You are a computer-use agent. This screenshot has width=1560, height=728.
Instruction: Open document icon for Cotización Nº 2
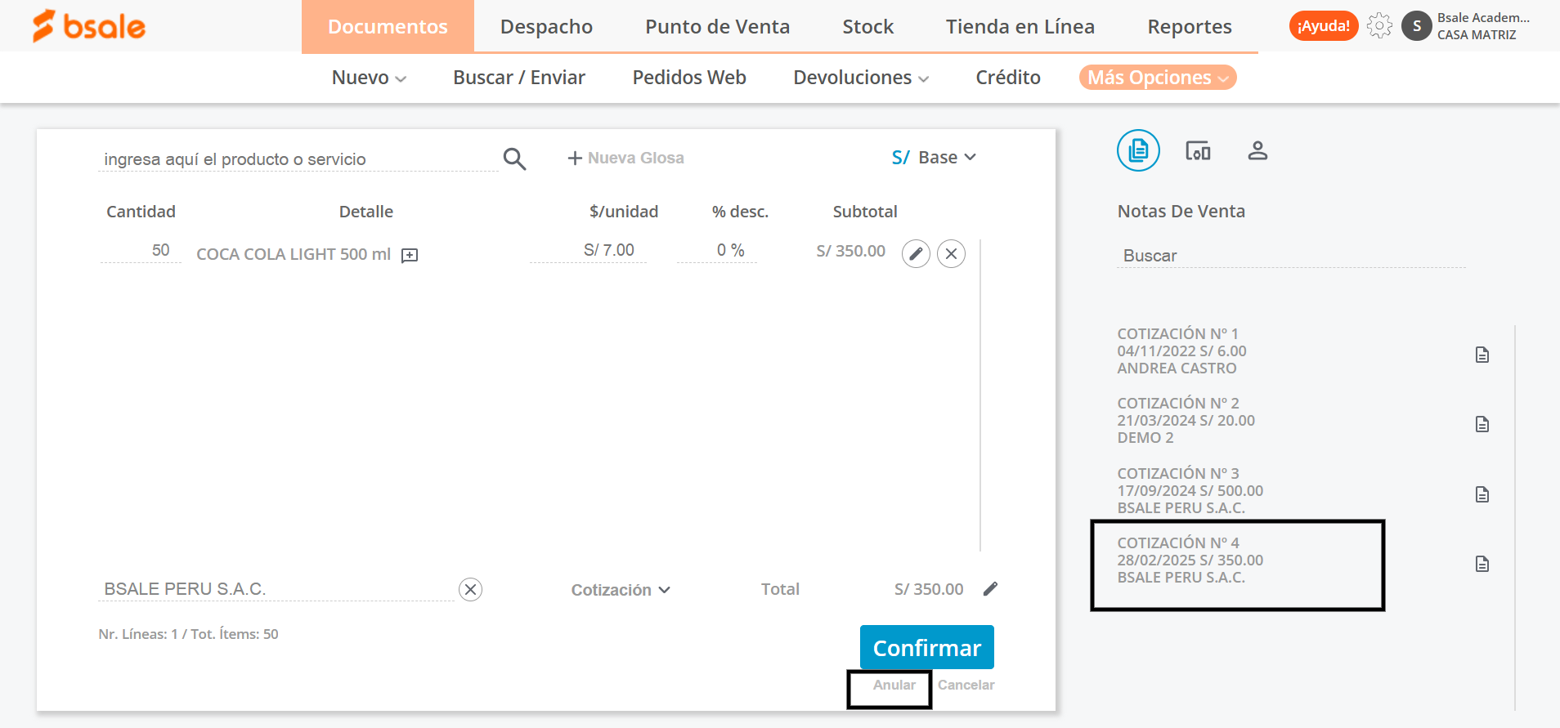coord(1482,424)
